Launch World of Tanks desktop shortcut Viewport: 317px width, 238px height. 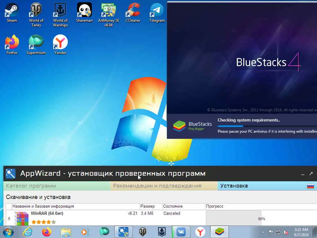pos(36,15)
